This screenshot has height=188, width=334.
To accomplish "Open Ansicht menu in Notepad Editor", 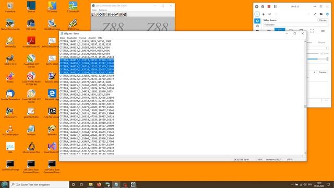I will [x=92, y=38].
